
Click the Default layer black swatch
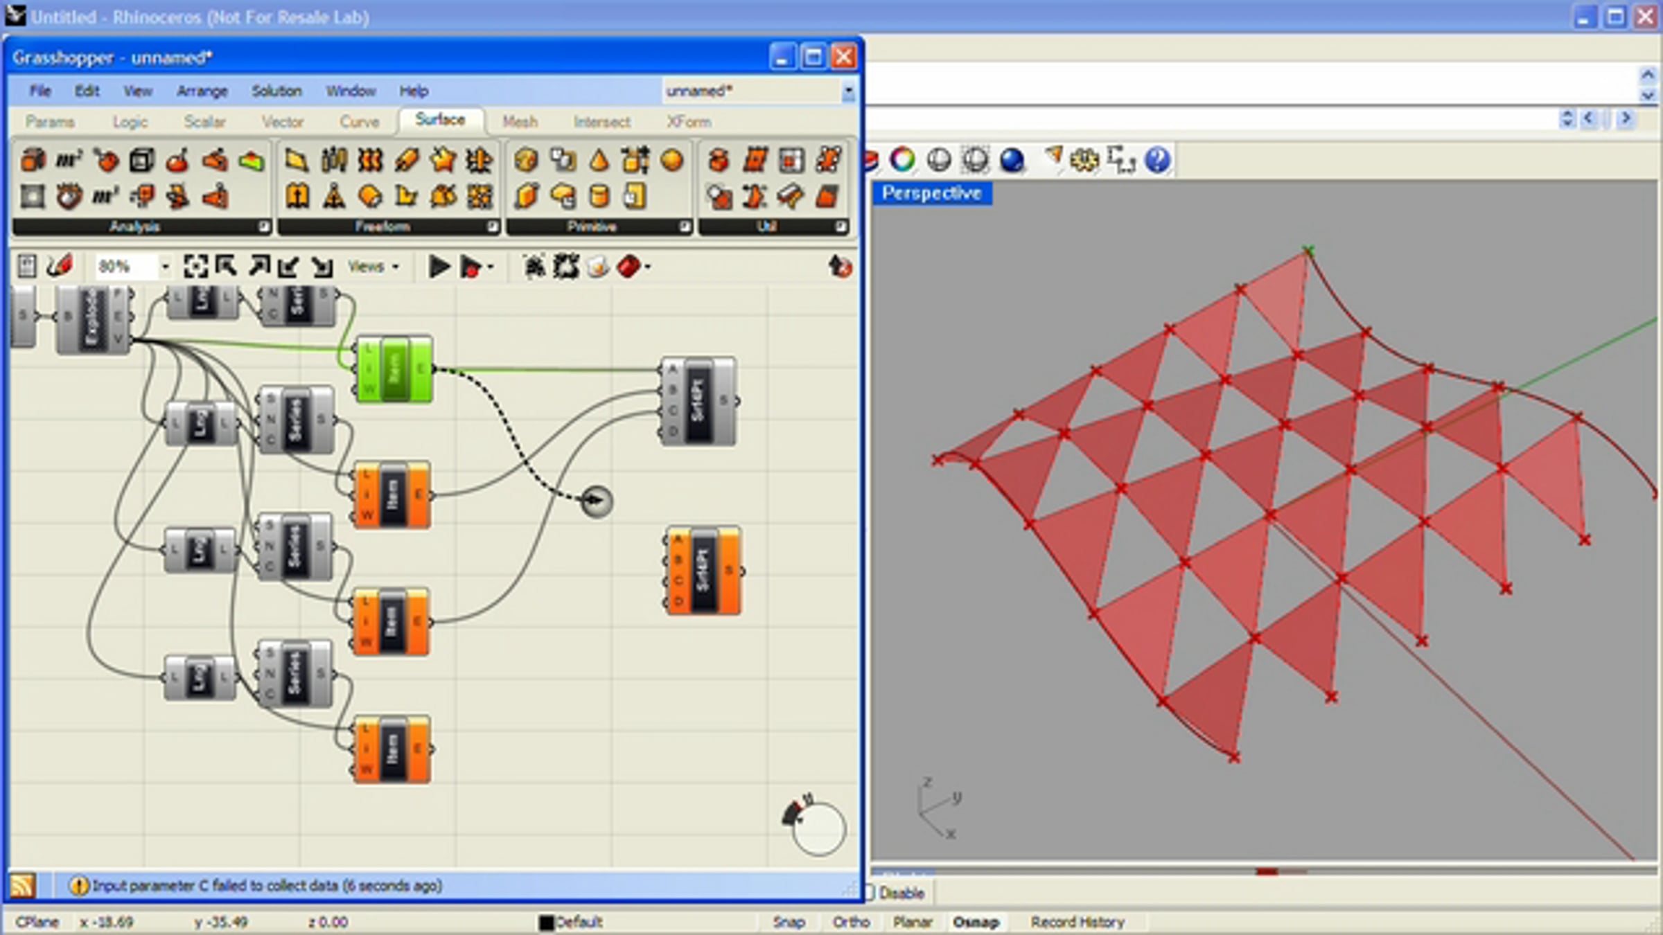(x=547, y=923)
